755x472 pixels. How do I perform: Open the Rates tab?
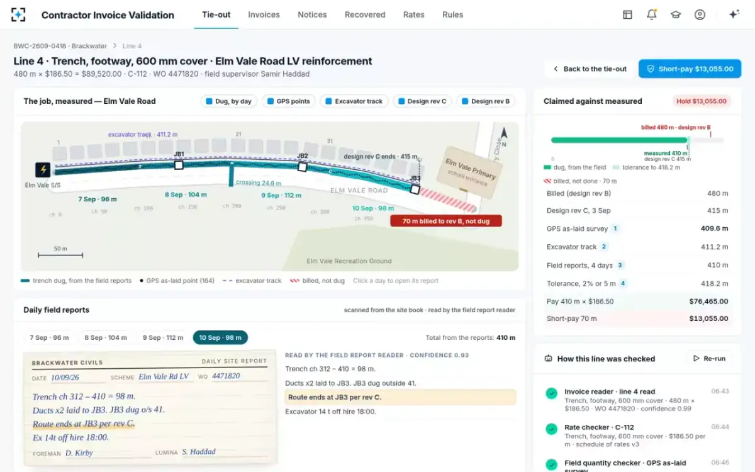[x=413, y=14]
